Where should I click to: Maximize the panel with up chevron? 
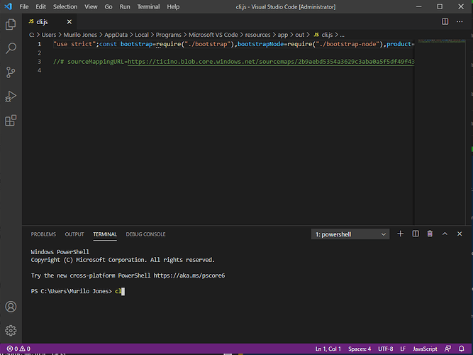(445, 234)
